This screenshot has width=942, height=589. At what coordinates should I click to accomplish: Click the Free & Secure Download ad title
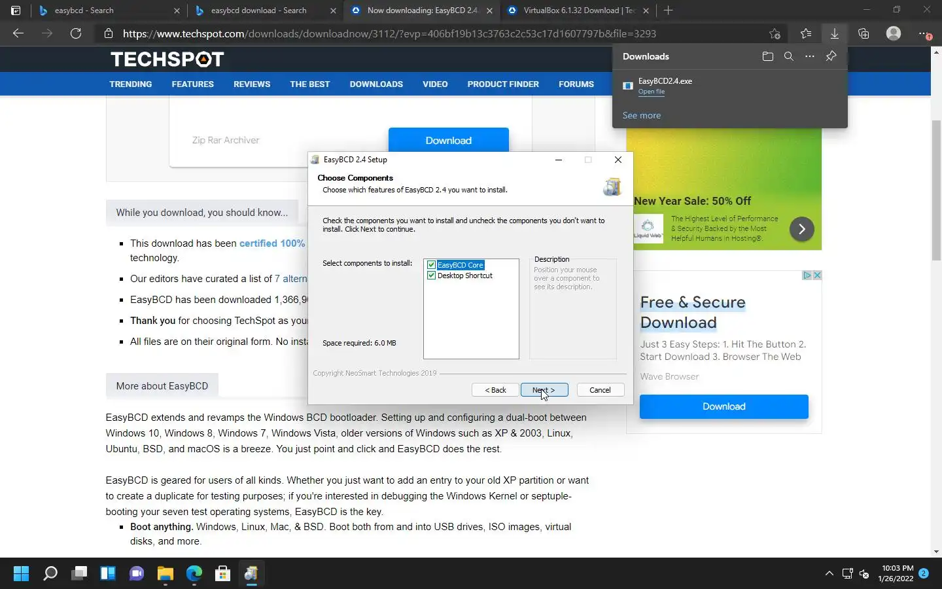(693, 312)
